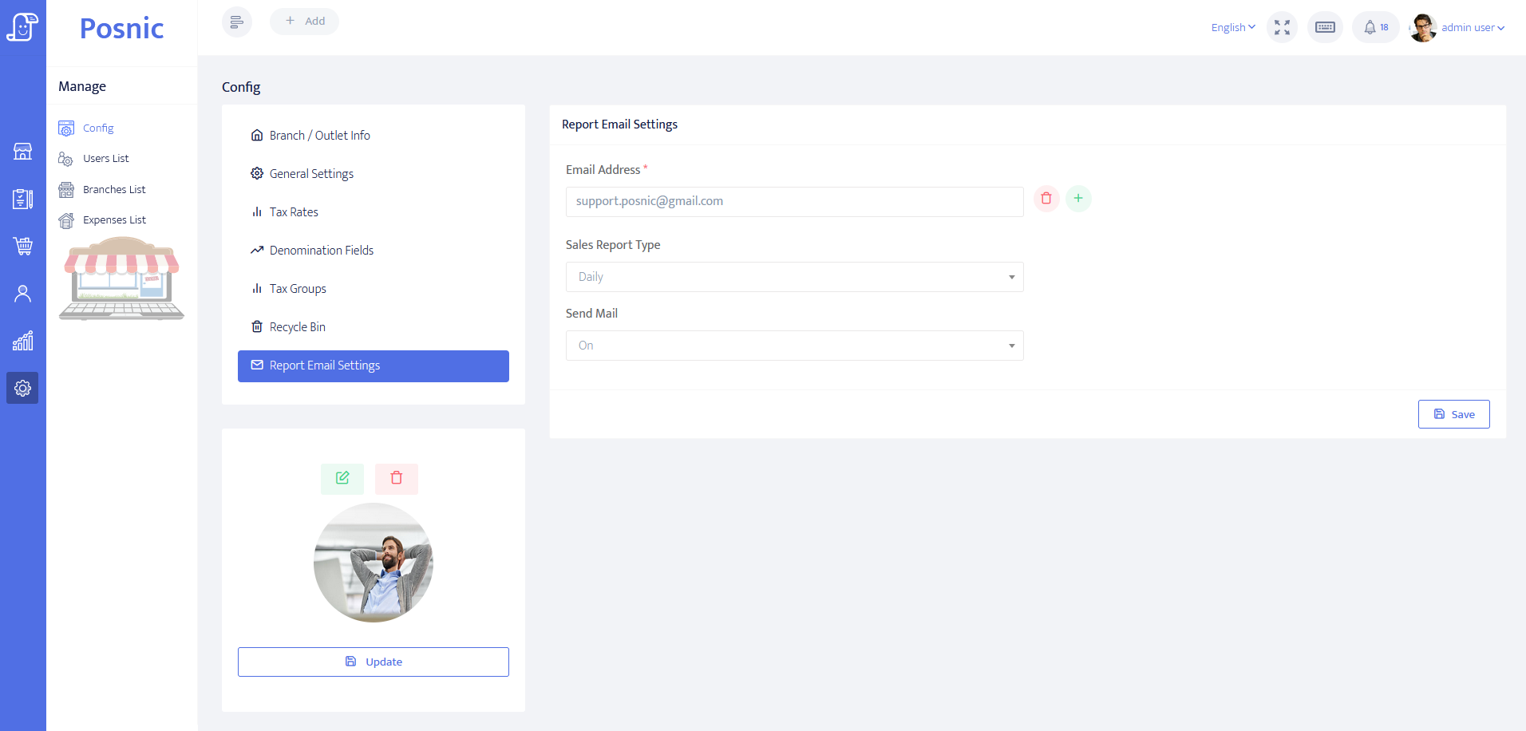Open the keyboard shortcuts icon

[1325, 27]
